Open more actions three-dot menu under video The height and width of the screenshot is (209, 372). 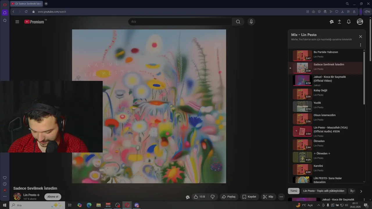tap(281, 197)
